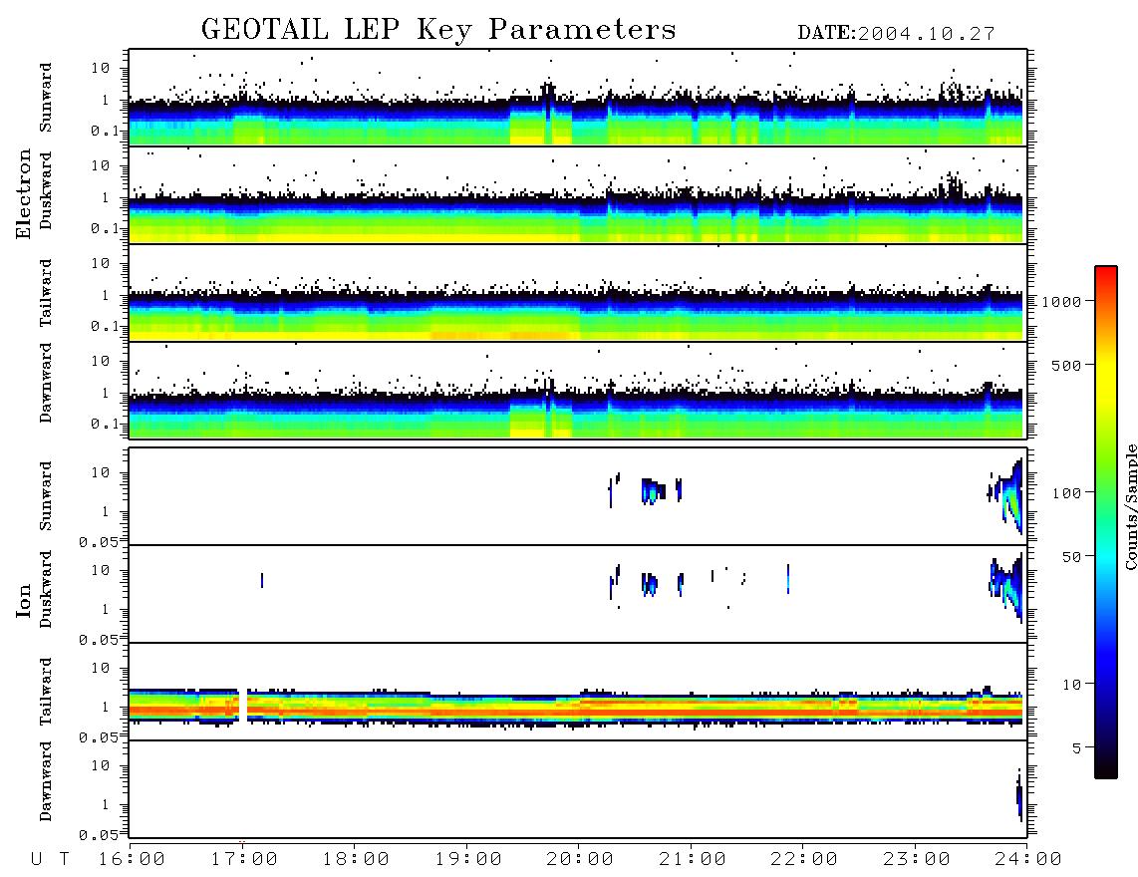Select the Ion Sunward panel label
The height and width of the screenshot is (877, 1138).
pos(46,496)
